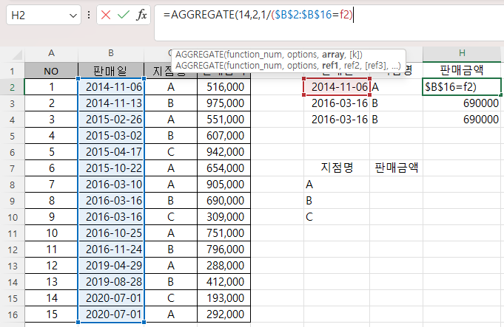This screenshot has width=504, height=327.
Task: Click the amount 292,000
Action: tap(224, 314)
